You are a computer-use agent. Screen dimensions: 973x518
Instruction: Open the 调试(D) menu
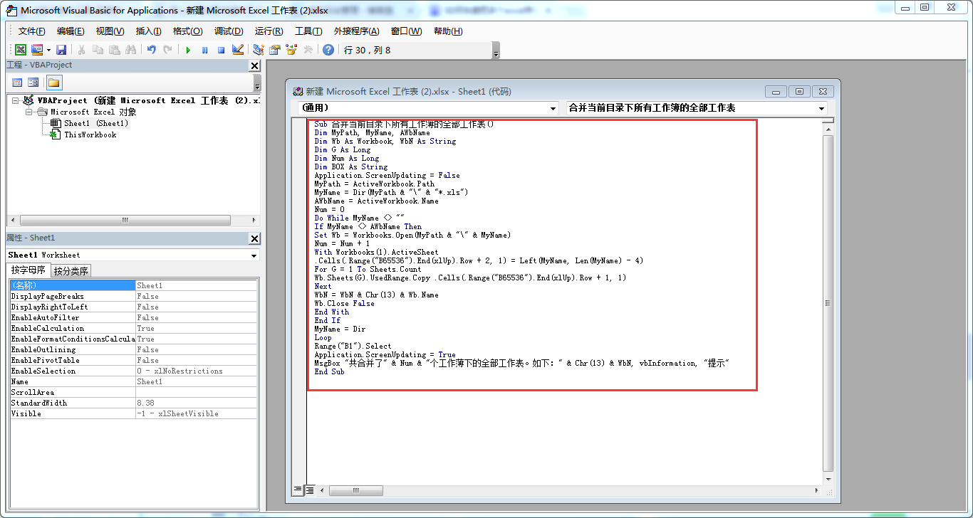pos(229,31)
